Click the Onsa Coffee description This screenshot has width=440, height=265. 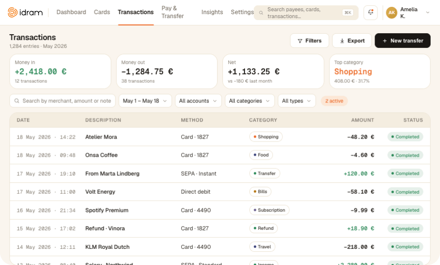click(101, 155)
